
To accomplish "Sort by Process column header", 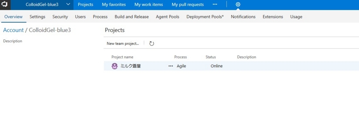I will [x=181, y=57].
